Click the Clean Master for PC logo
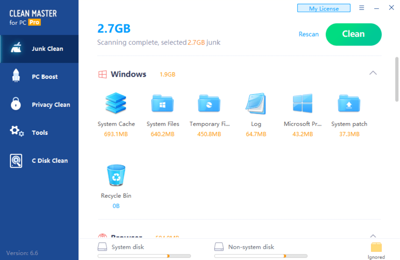 [33, 18]
